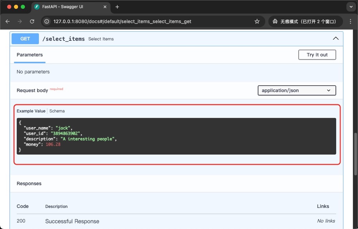The image size is (358, 229).
Task: Select the Example Value tab
Action: coord(31,111)
